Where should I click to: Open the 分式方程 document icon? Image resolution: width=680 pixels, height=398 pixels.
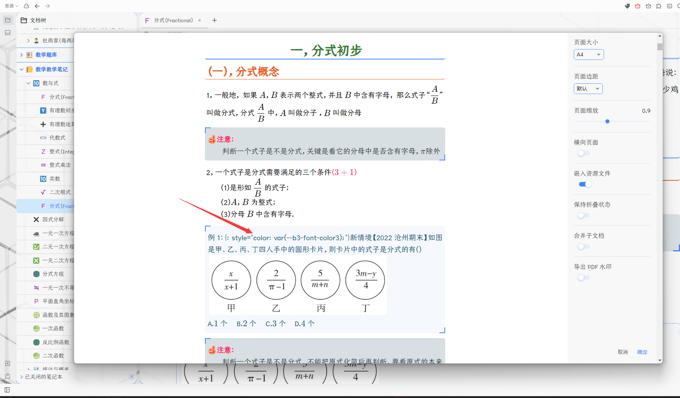[x=36, y=274]
